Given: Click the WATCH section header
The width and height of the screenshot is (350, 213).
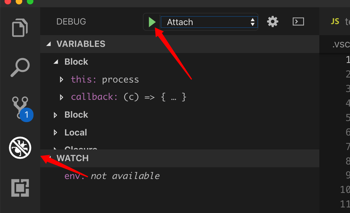Looking at the screenshot, I should click(x=73, y=158).
